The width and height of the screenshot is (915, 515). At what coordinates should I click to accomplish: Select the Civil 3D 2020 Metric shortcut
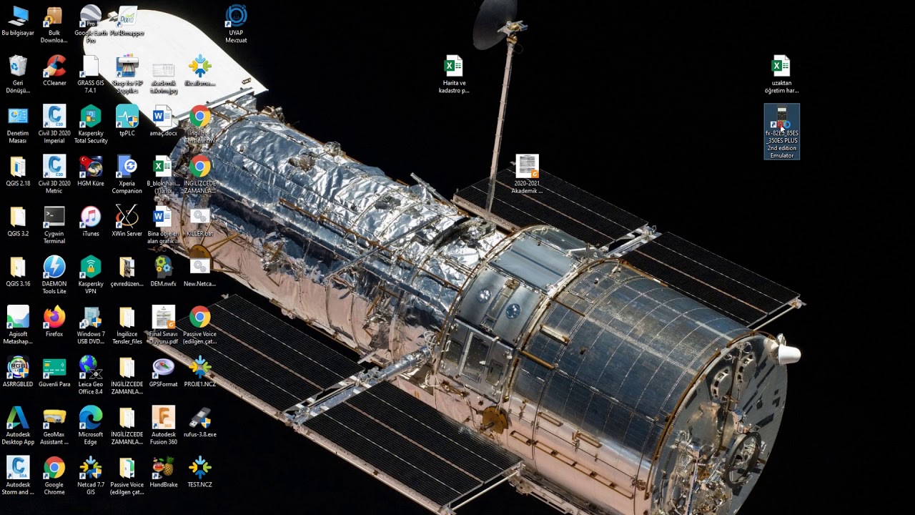[x=54, y=175]
